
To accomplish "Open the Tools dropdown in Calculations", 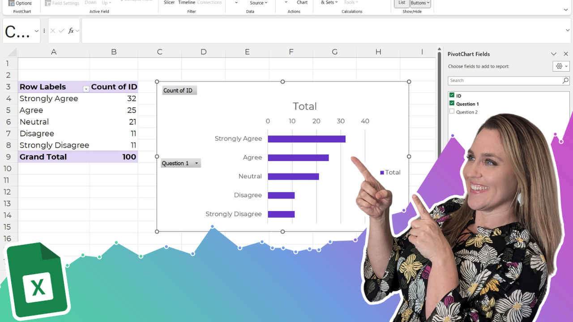I will click(351, 3).
